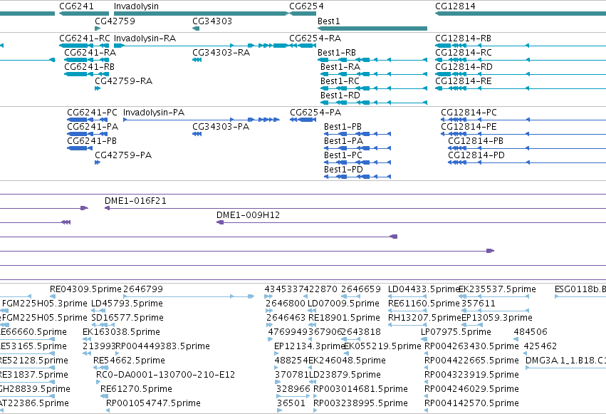Select BAC clone DME1-016F21
This screenshot has width=606, height=414.
tap(135, 201)
